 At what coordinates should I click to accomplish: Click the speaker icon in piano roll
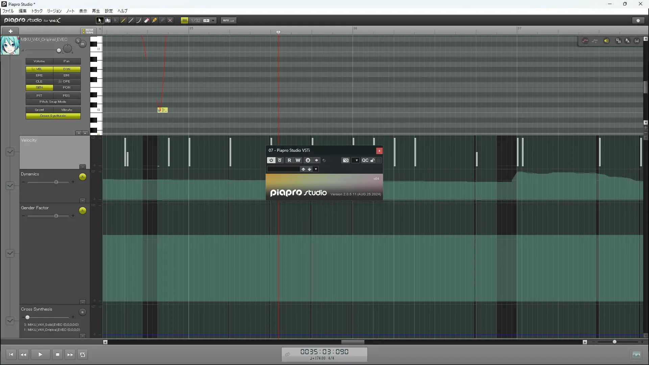click(x=606, y=41)
